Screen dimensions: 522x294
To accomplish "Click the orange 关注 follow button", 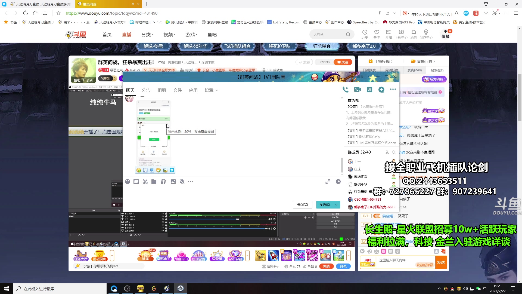I will pyautogui.click(x=343, y=62).
